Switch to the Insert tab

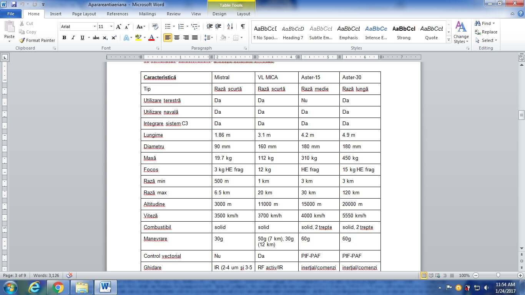pyautogui.click(x=56, y=14)
